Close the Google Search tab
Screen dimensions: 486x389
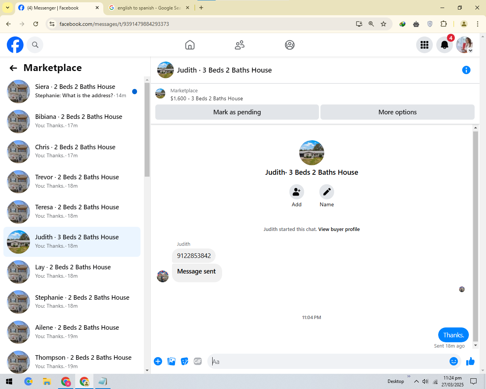[188, 8]
